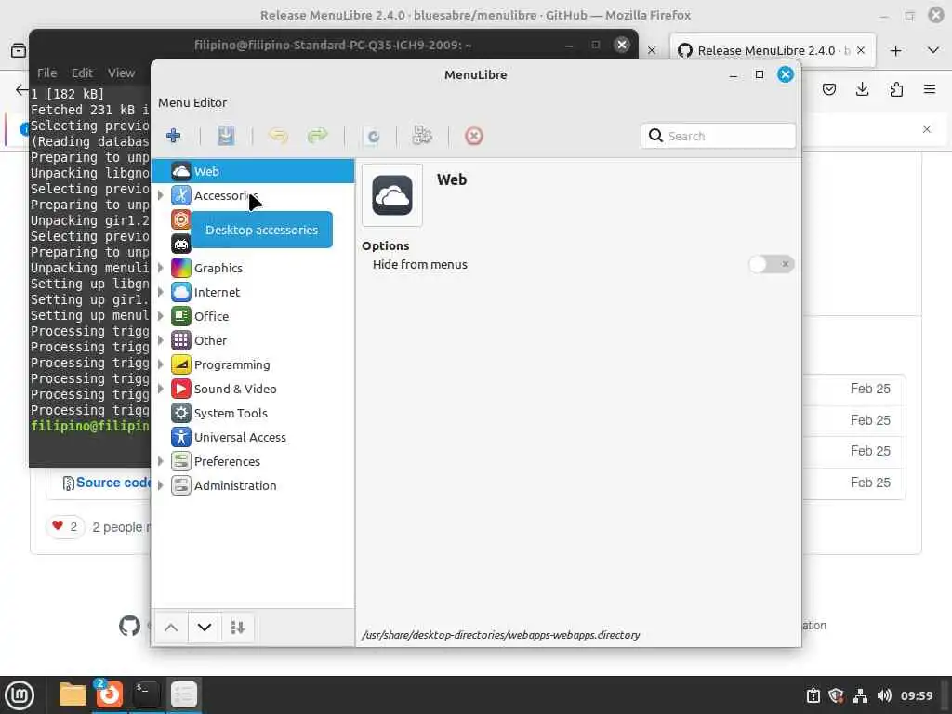Screen dimensions: 952x714
Task: Click the Menu Editor label
Action: tap(192, 102)
